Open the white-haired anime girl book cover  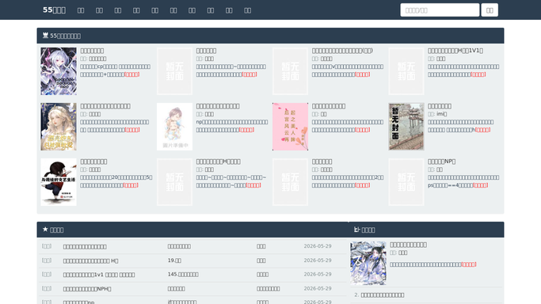tap(59, 71)
